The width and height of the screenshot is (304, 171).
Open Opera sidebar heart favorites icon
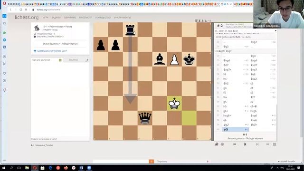pyautogui.click(x=4, y=73)
